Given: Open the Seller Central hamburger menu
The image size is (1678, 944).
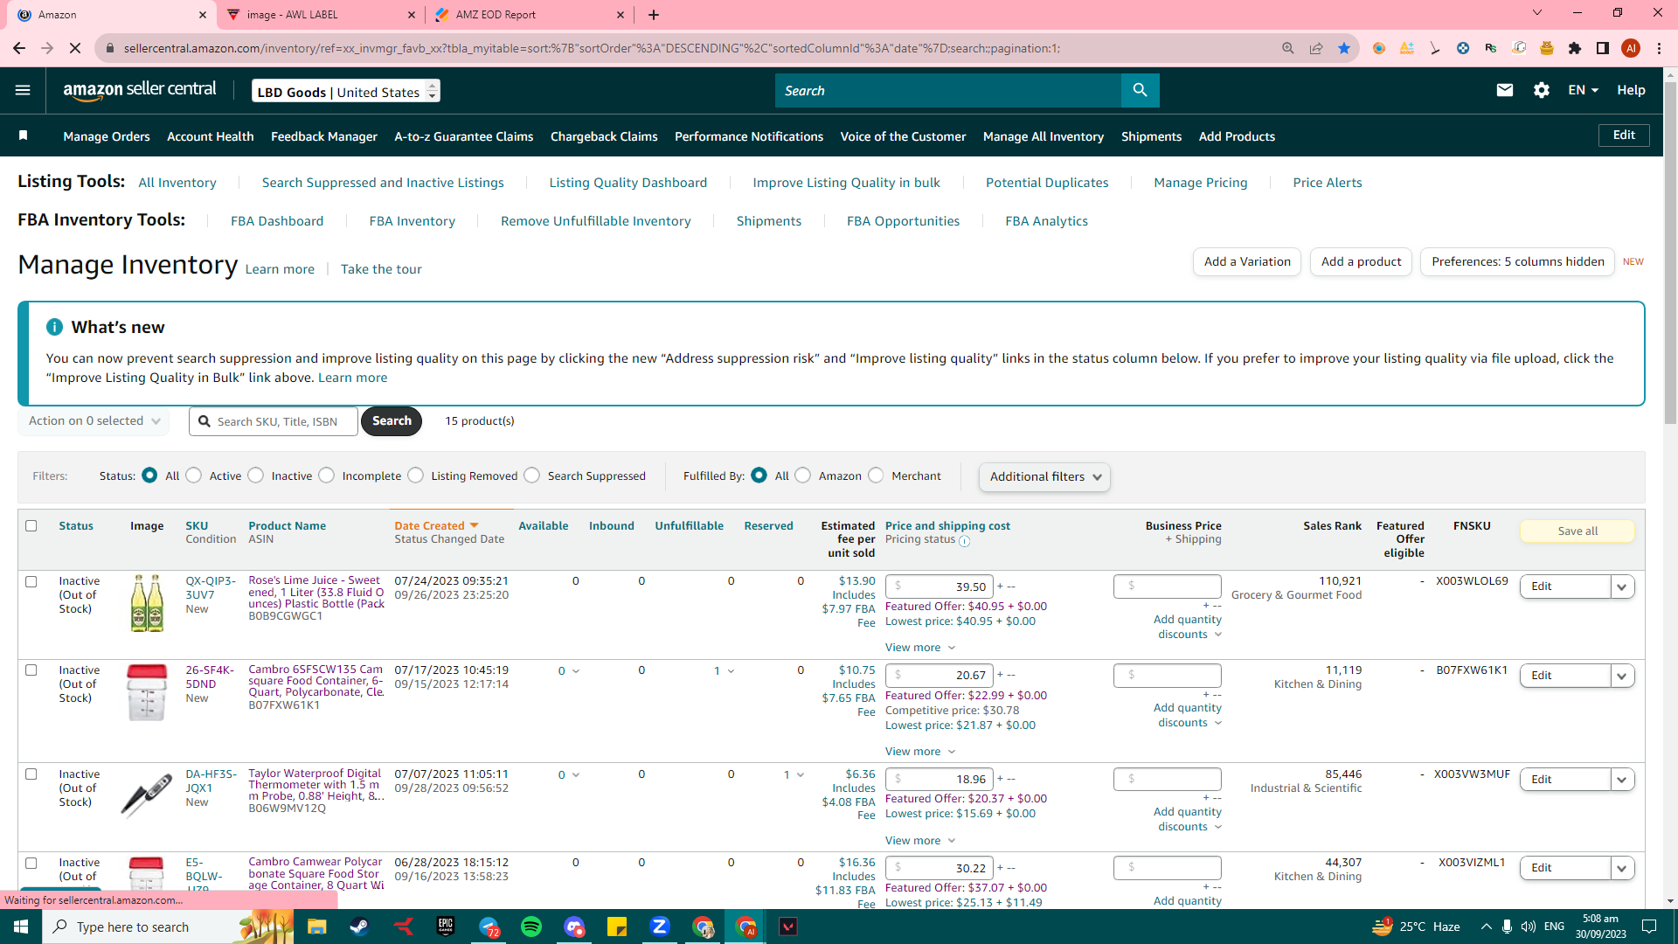Looking at the screenshot, I should (x=23, y=90).
